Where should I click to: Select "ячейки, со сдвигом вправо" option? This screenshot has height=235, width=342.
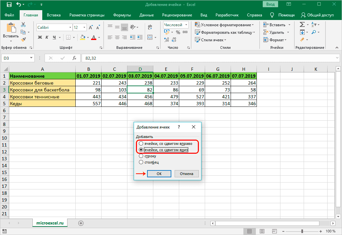click(x=141, y=144)
